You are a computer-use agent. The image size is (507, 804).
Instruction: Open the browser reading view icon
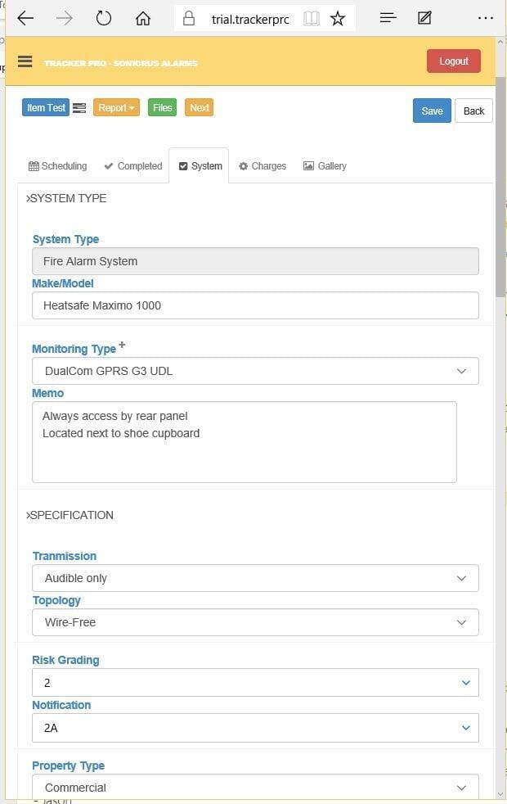click(x=311, y=18)
